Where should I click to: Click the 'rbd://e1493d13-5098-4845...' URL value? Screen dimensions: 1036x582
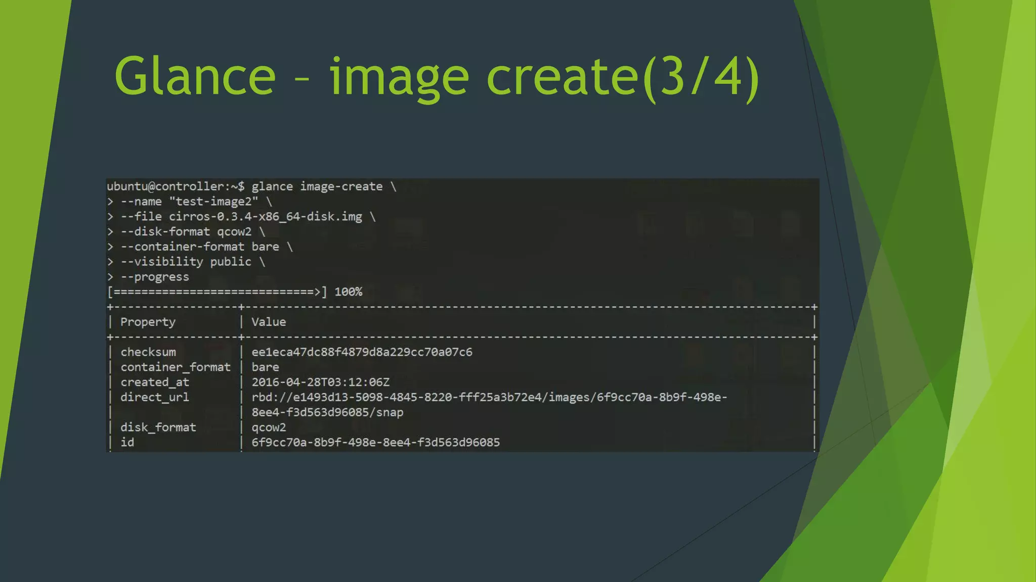(x=489, y=397)
